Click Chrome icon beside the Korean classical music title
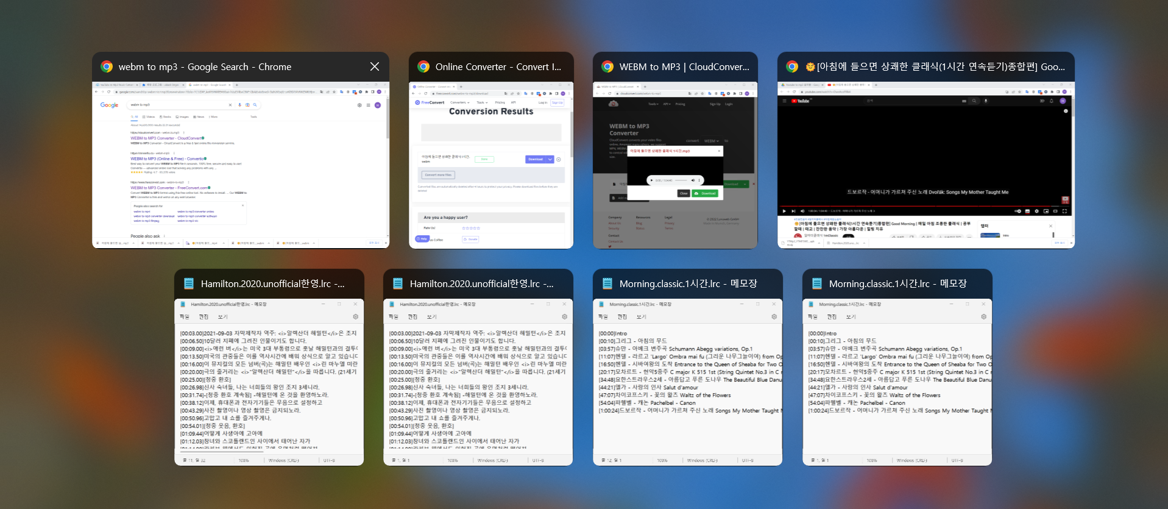1168x509 pixels. pos(792,66)
